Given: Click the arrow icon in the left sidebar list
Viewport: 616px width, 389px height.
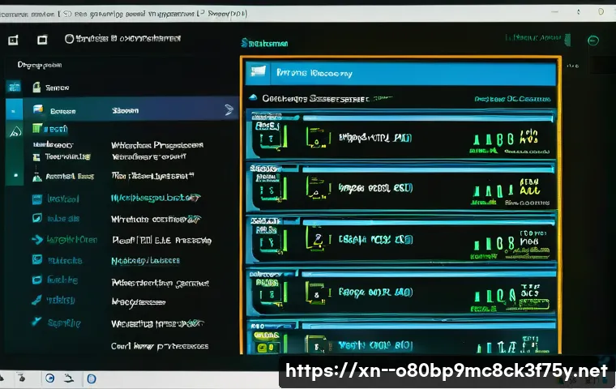Looking at the screenshot, I should (36, 240).
